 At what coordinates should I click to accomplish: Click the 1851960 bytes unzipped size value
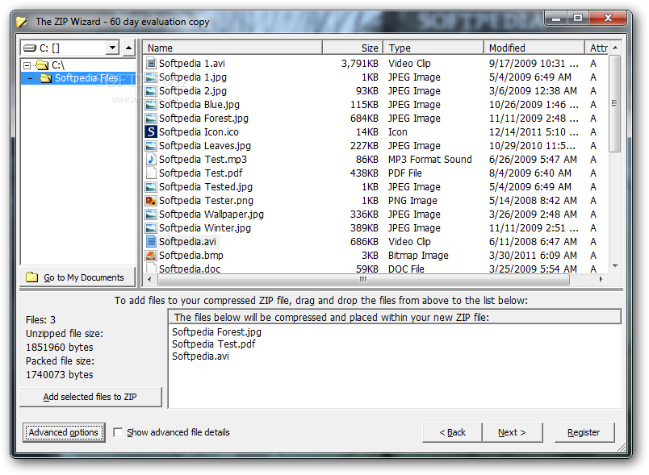[x=60, y=348]
